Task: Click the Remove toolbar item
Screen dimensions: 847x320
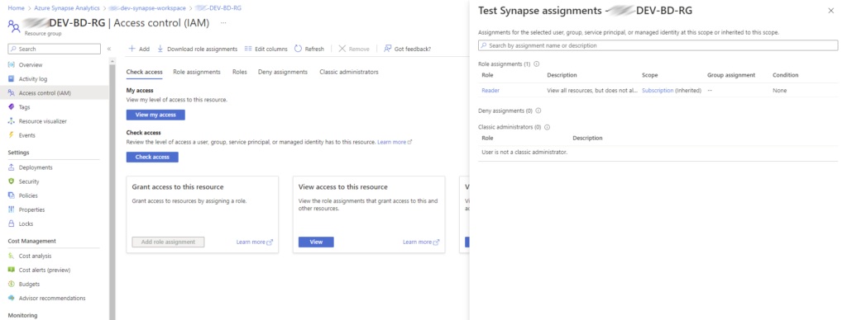Action: (x=354, y=49)
